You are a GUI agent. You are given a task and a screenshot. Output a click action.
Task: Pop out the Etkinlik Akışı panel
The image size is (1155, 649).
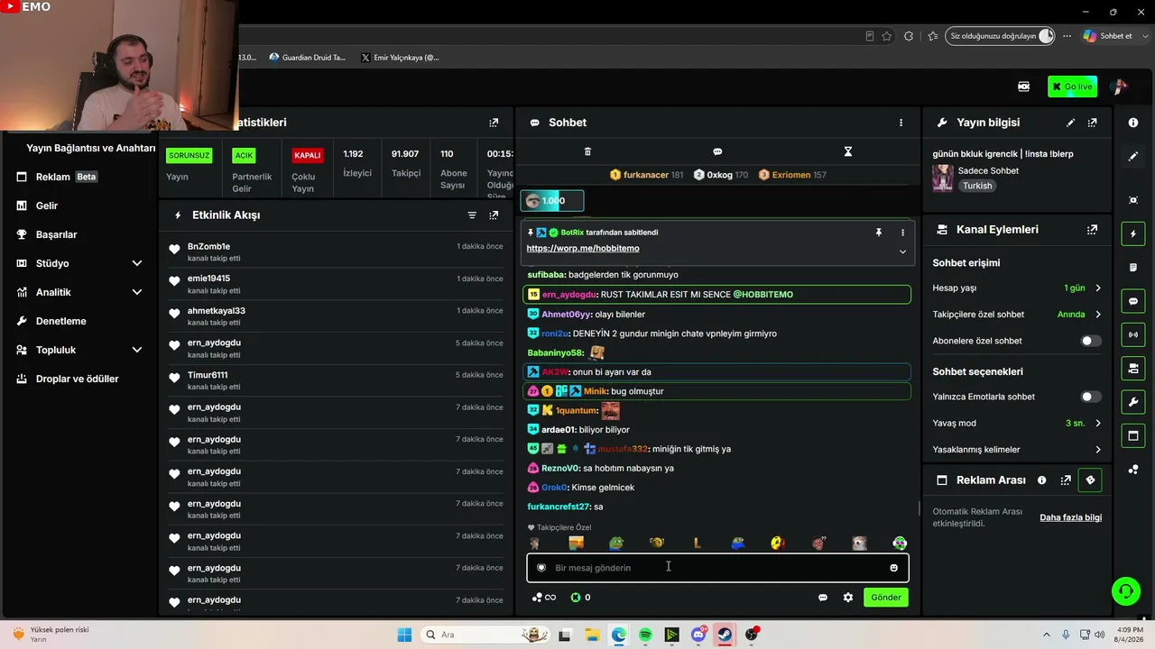494,215
